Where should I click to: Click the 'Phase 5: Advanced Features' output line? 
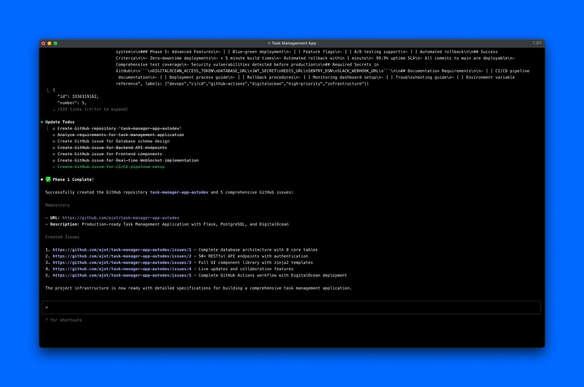307,52
